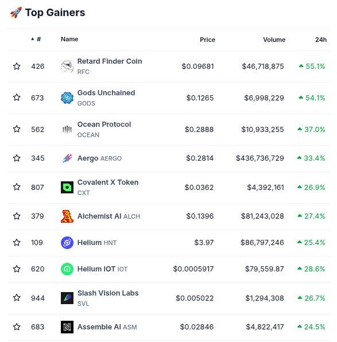
Task: Click the Aergo coin logo
Action: 67,158
